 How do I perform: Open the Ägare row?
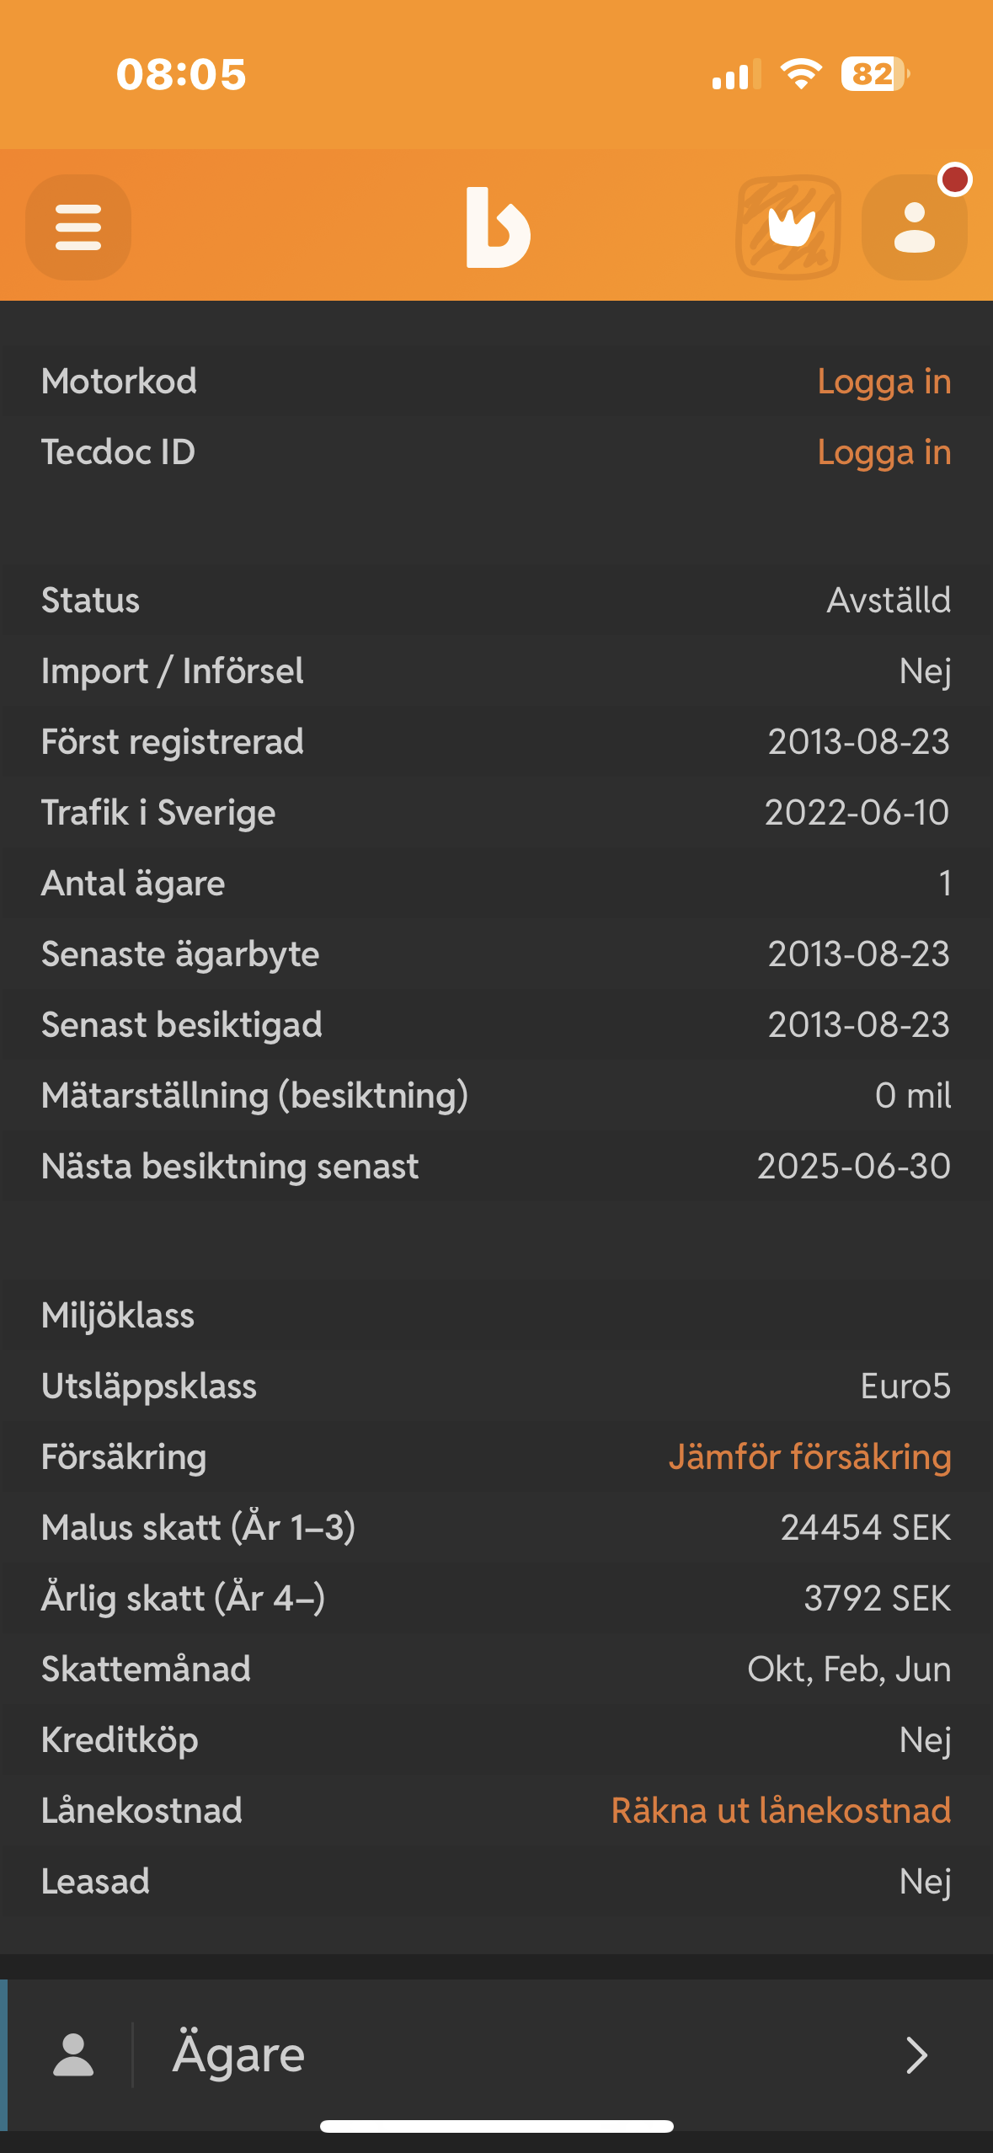coord(496,2055)
